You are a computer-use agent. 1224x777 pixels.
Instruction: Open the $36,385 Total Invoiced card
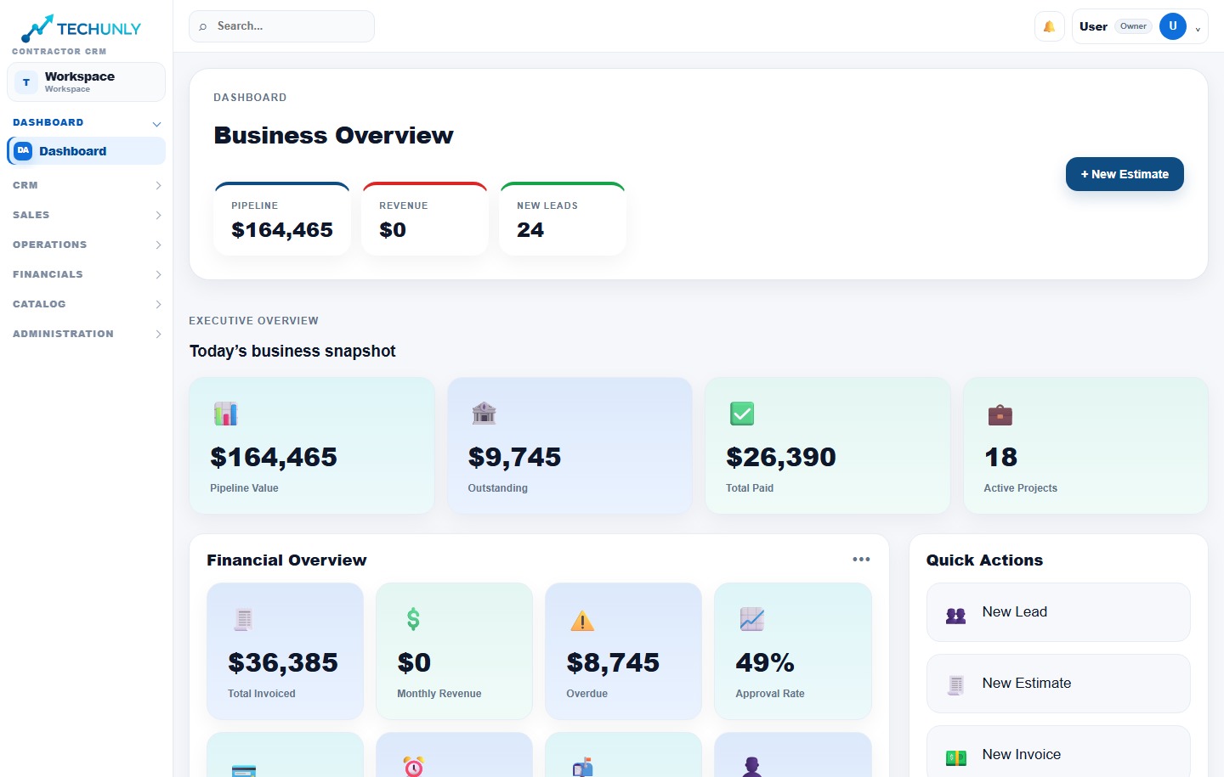pyautogui.click(x=285, y=651)
